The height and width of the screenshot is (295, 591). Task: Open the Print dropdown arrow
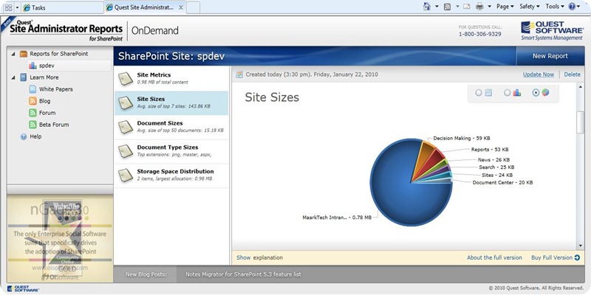tap(490, 7)
